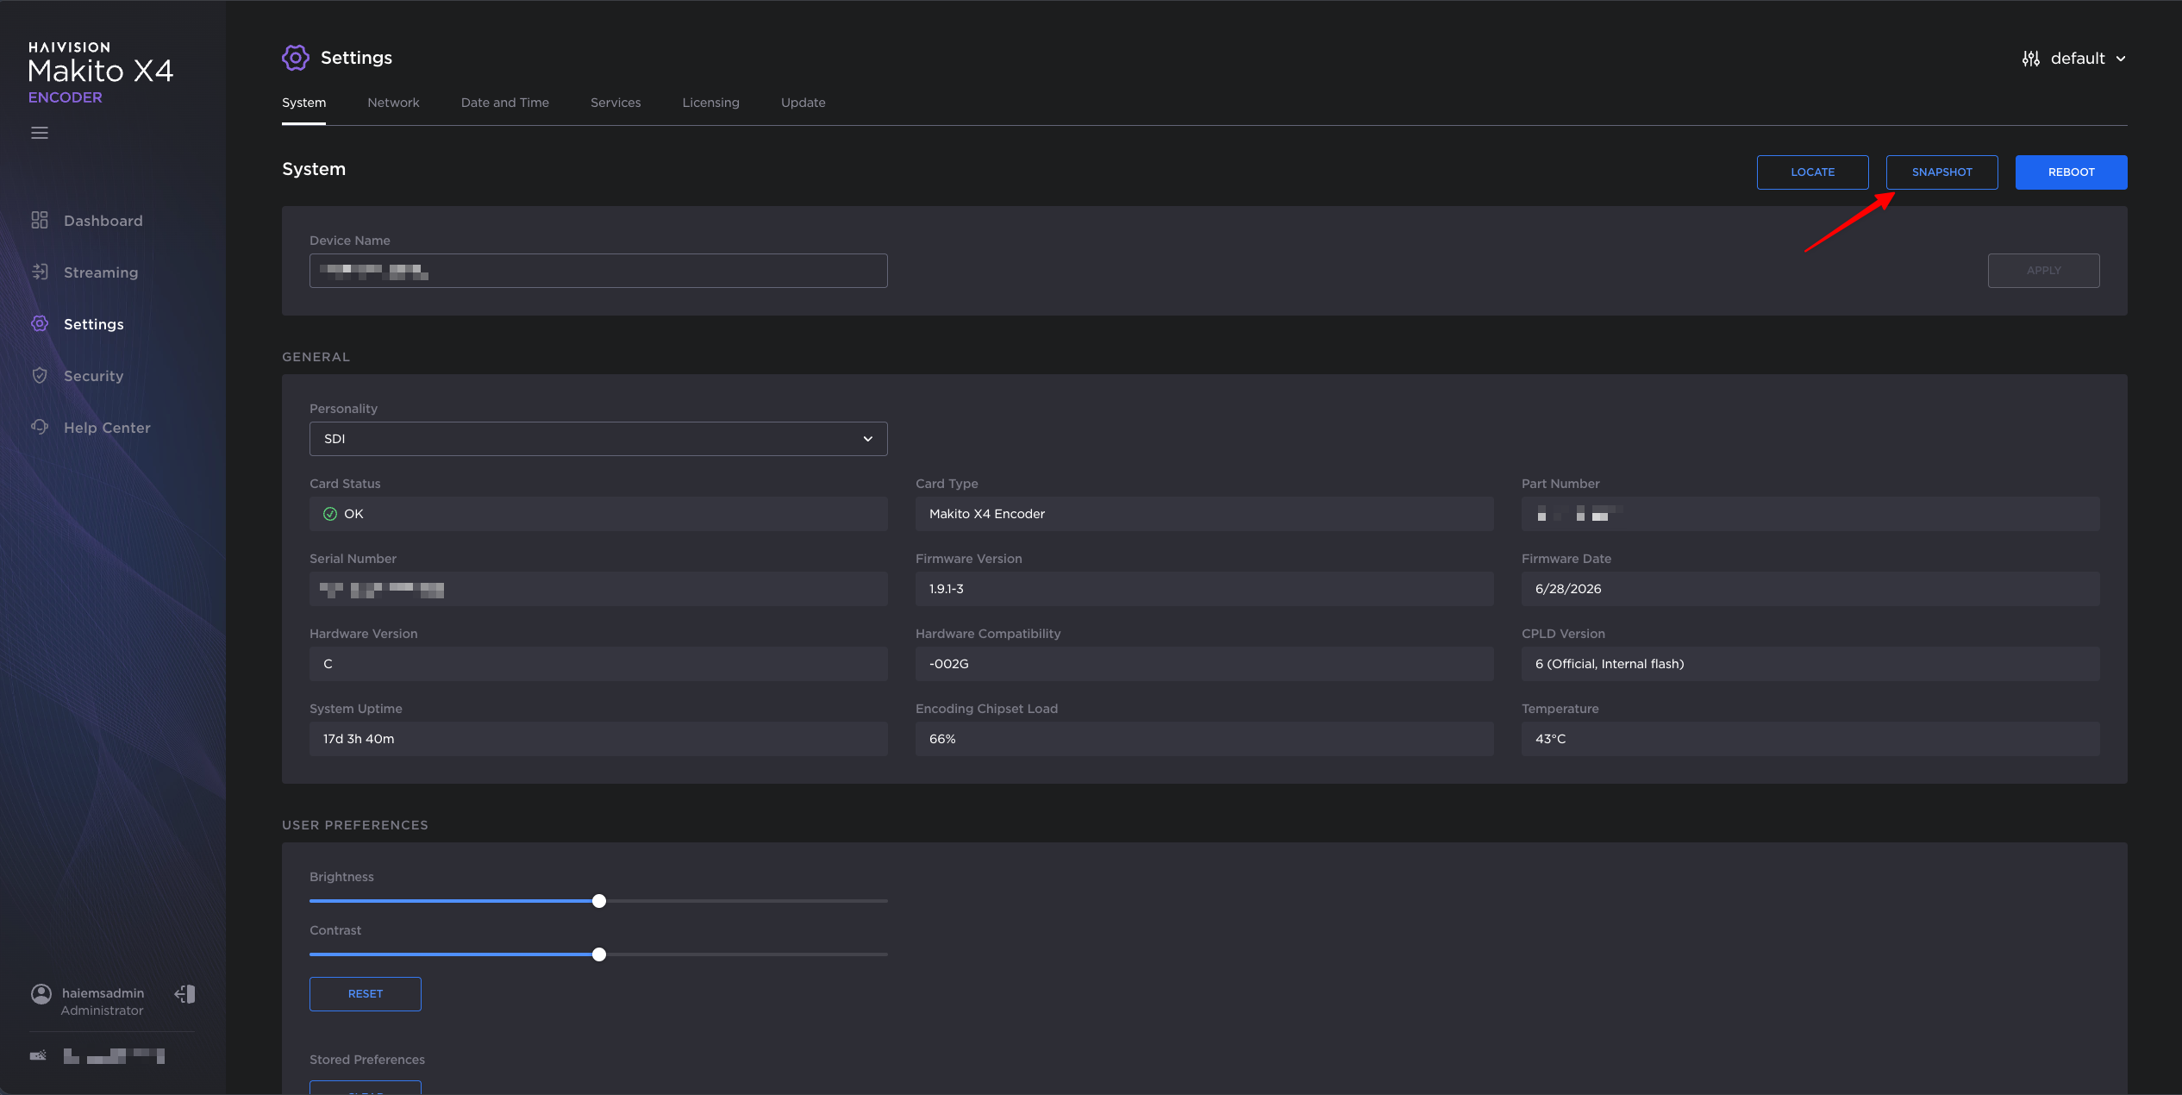This screenshot has width=2182, height=1095.
Task: Open the Personality SDI dropdown
Action: point(598,439)
